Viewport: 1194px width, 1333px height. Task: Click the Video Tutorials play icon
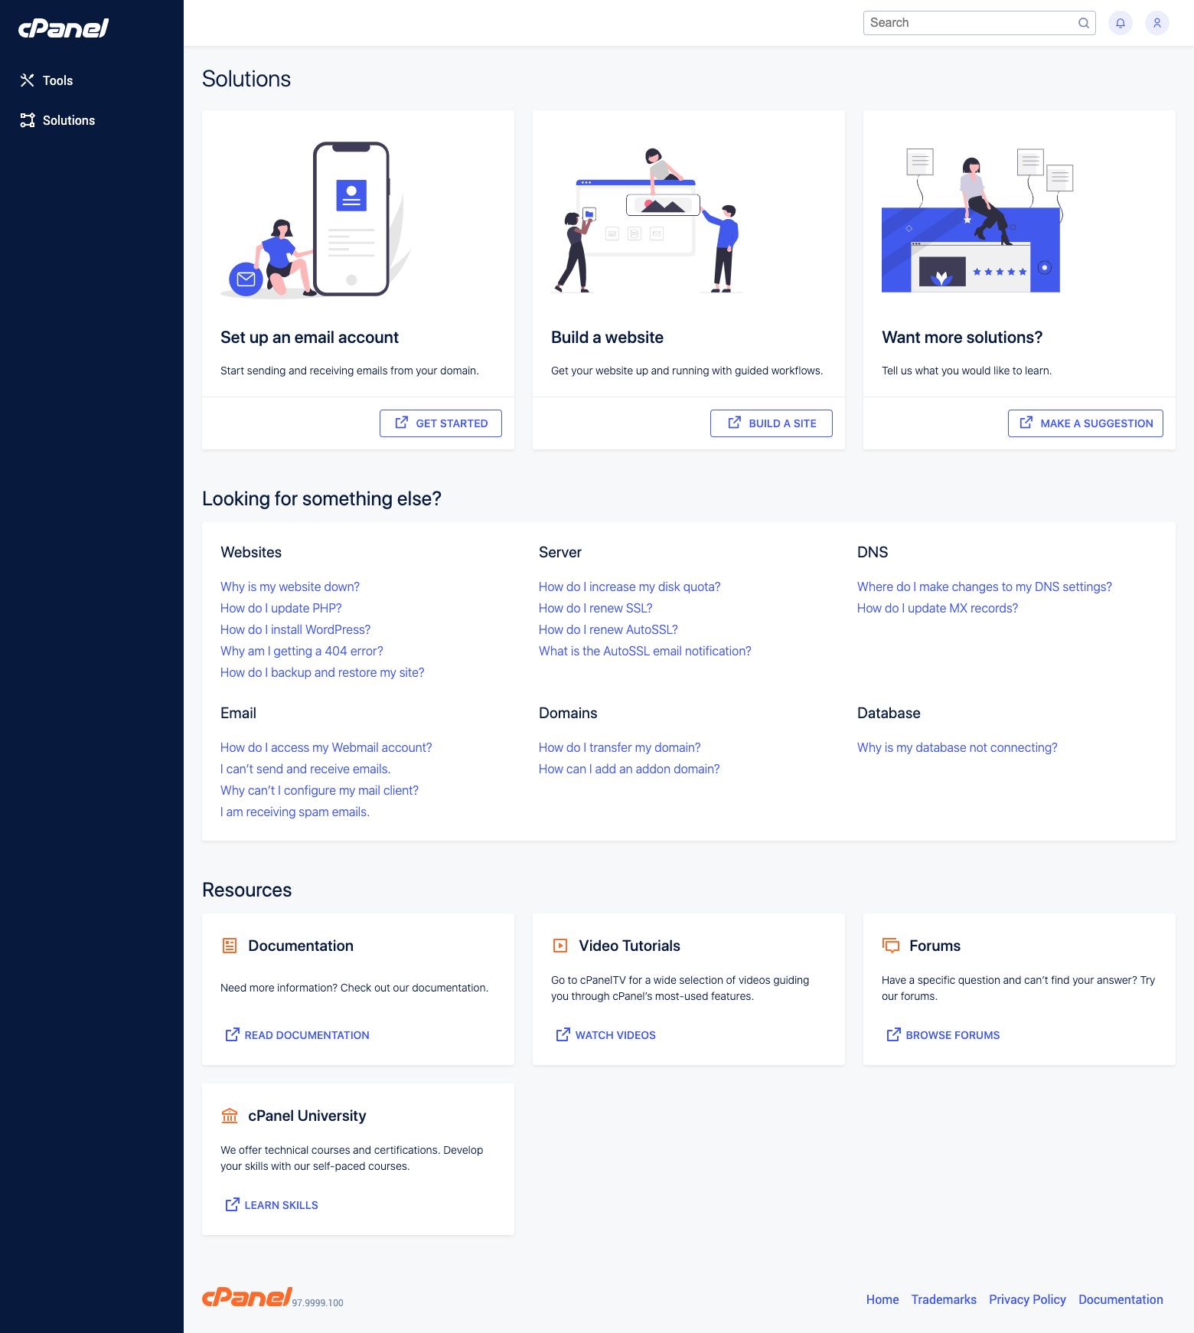(560, 946)
